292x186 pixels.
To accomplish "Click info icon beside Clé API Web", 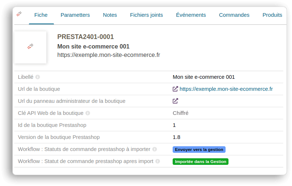I will point(88,113).
